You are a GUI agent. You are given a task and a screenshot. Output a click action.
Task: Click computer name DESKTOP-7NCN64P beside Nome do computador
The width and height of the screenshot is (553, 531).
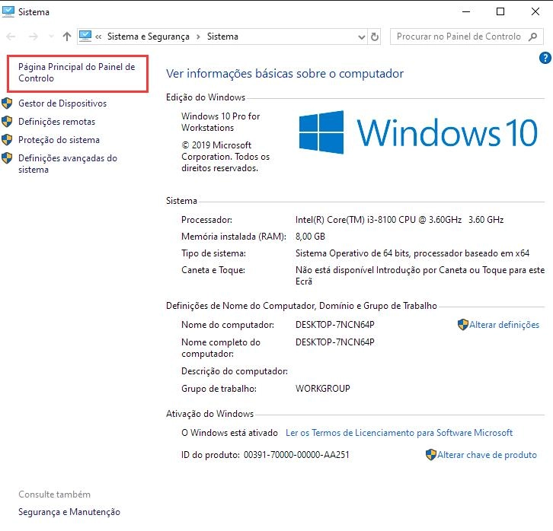[335, 325]
